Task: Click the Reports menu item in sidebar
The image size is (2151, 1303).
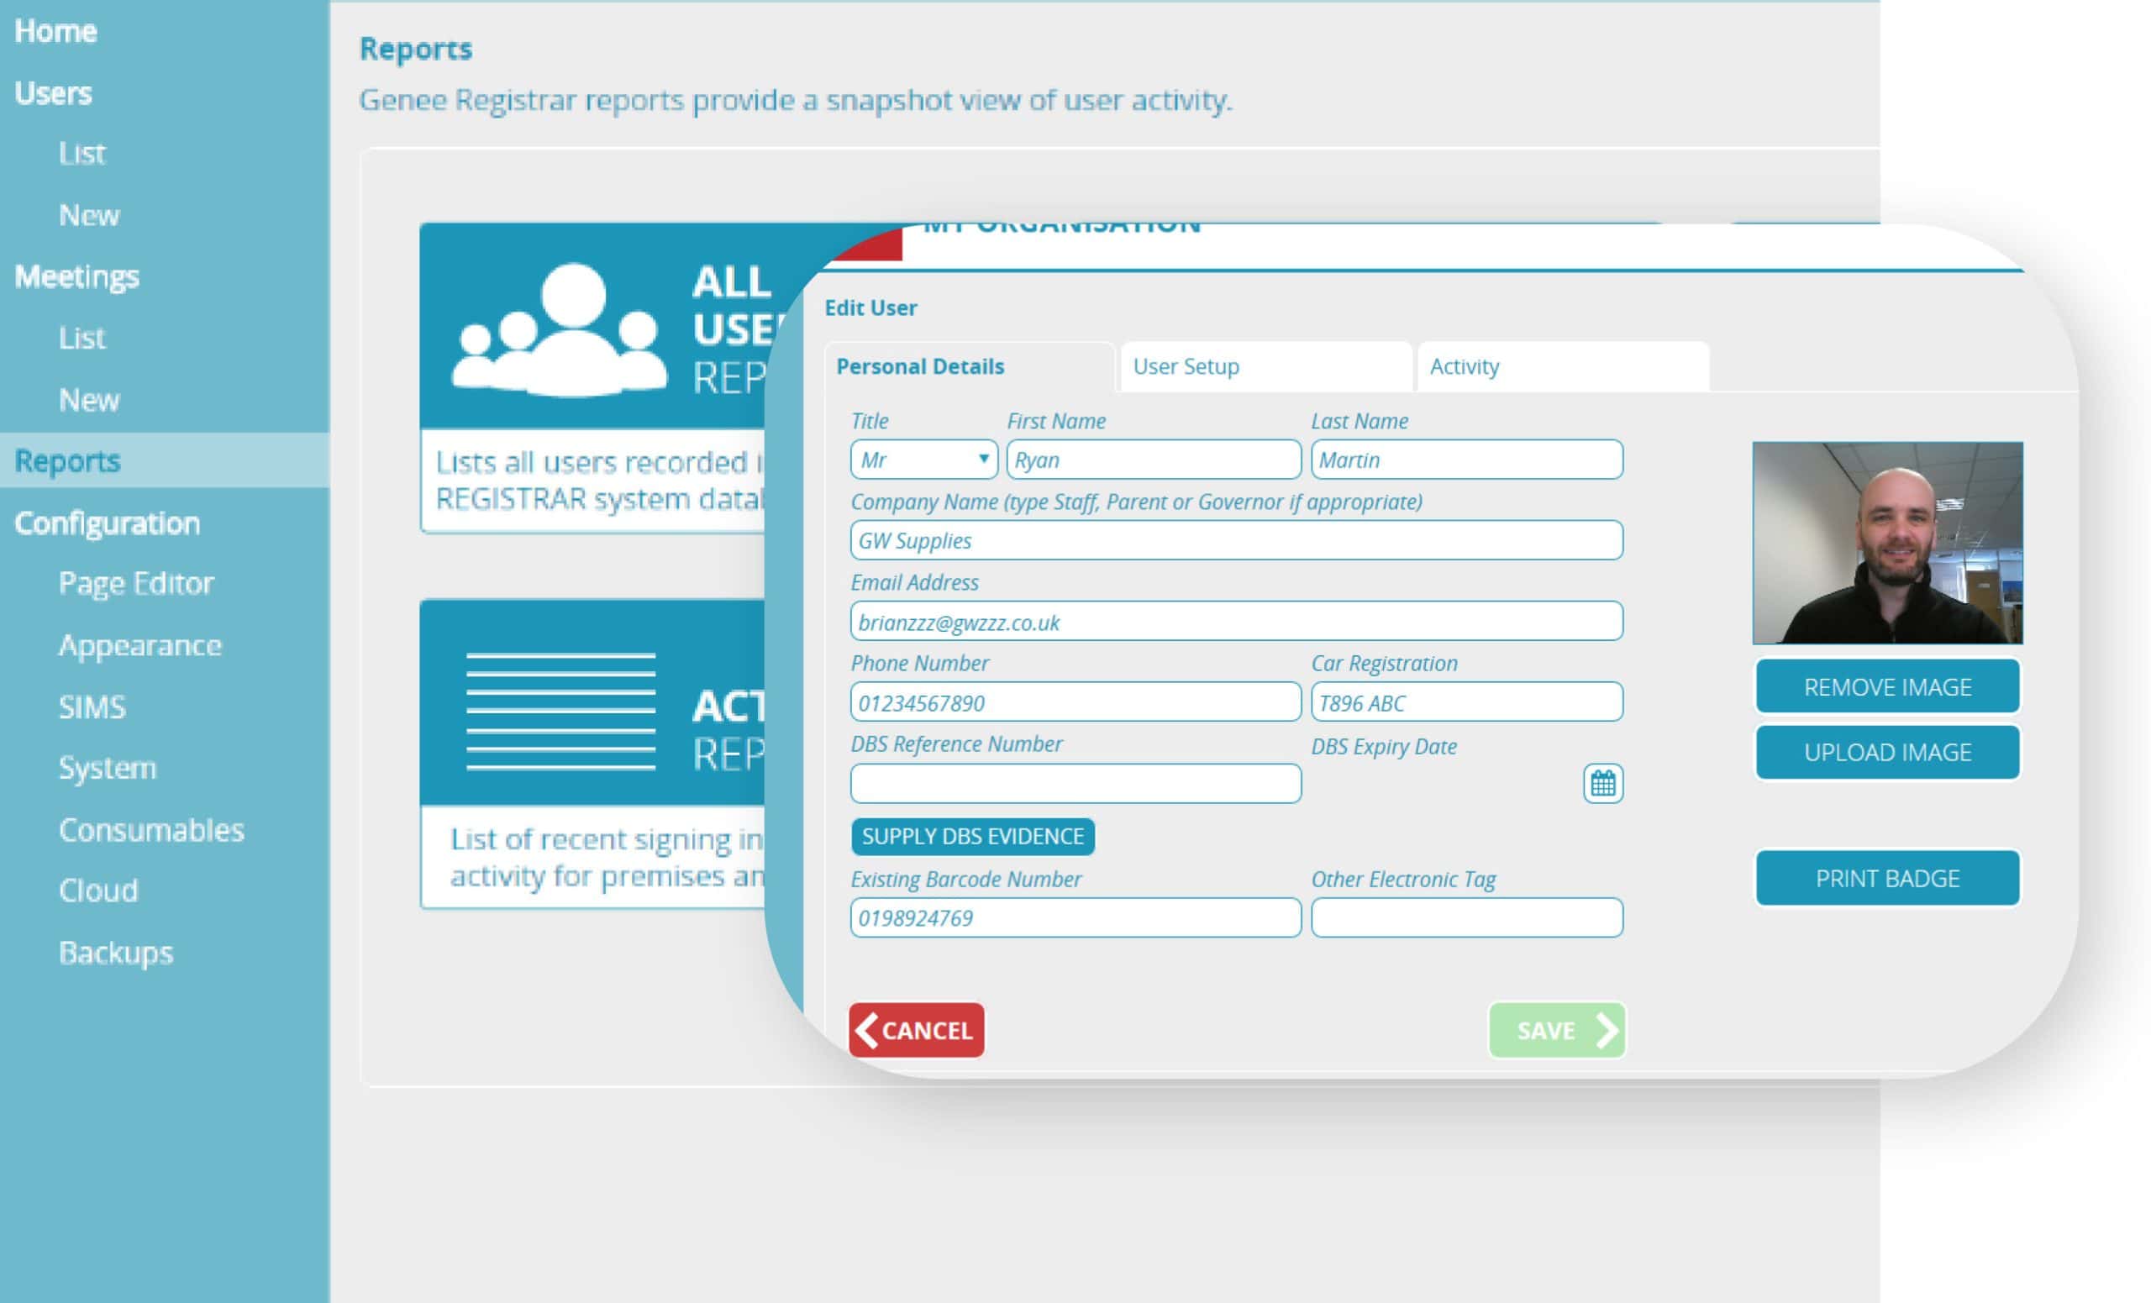Action: click(66, 460)
